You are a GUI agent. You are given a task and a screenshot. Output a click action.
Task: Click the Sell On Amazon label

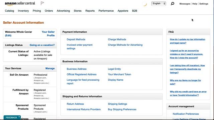coord(19,75)
